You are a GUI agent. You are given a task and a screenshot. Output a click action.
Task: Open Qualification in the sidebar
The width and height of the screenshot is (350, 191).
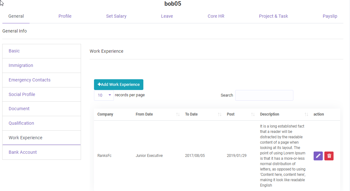pyautogui.click(x=21, y=123)
